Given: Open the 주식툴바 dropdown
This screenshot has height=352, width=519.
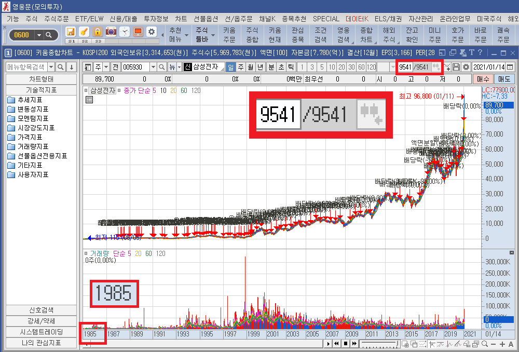Looking at the screenshot, I should tap(213, 35).
